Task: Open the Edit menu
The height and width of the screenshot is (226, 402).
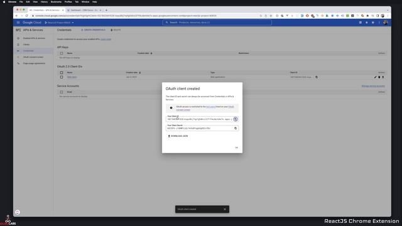Action: [28, 2]
